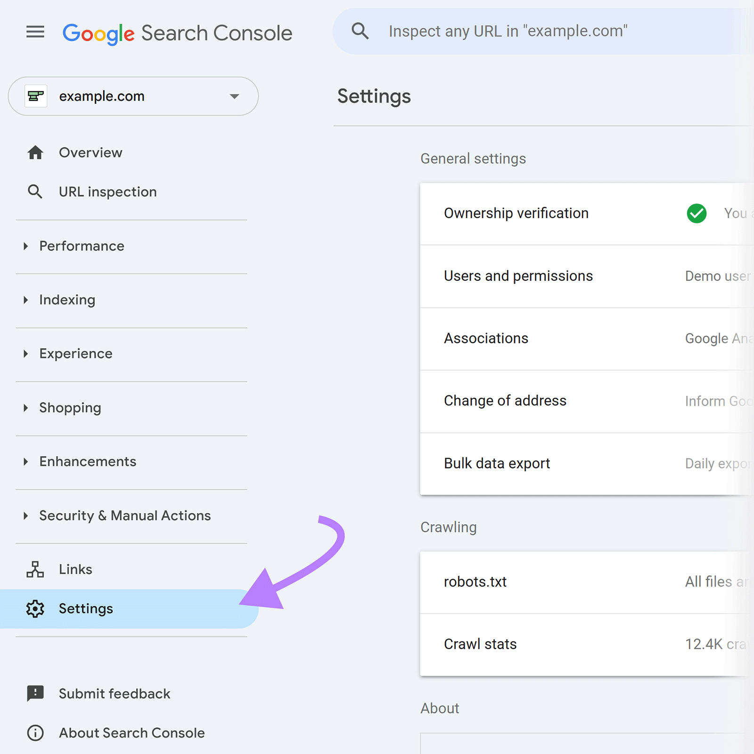This screenshot has height=754, width=754.
Task: Open the Crawl stats report
Action: coord(480,644)
